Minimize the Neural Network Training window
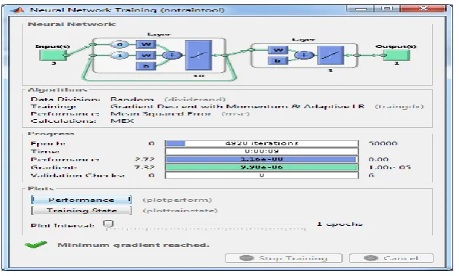The height and width of the screenshot is (276, 459). [x=361, y=9]
